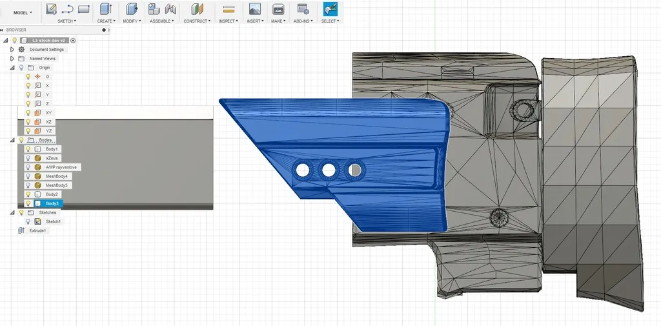Toggle visibility lightbulb for Body3
Screen dimensions: 661x326
coord(28,203)
